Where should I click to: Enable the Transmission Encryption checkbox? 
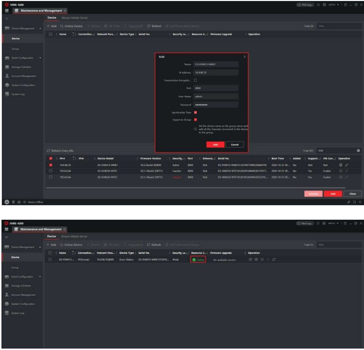tap(195, 80)
